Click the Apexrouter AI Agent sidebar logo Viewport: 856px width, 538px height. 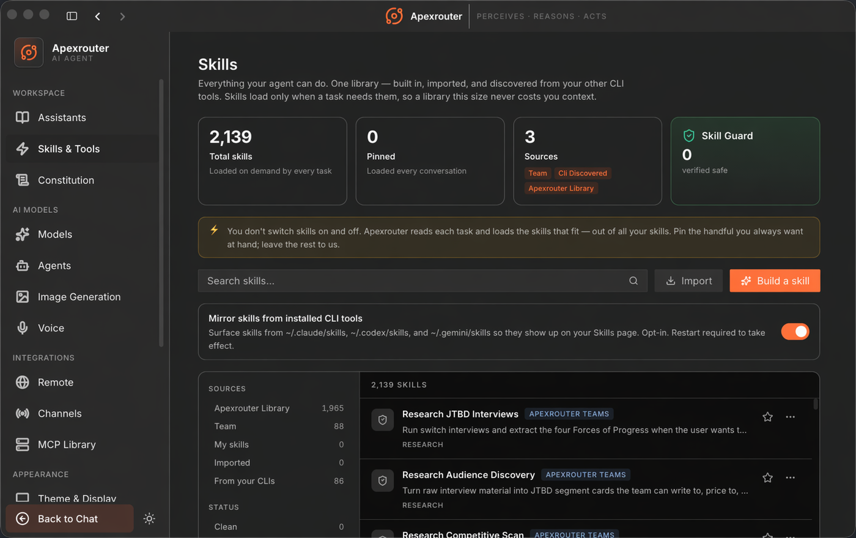29,53
